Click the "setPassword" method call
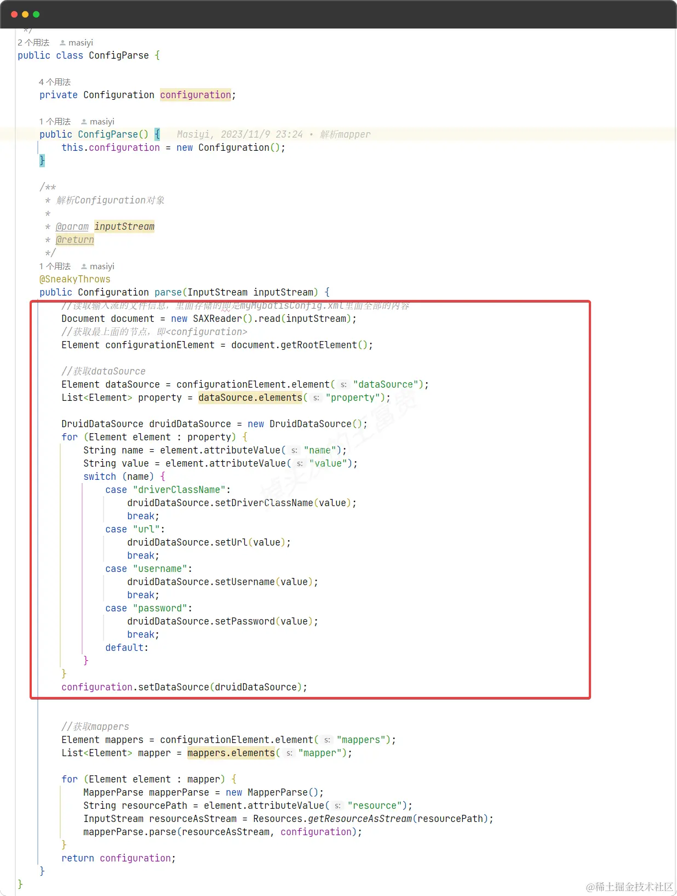677x896 pixels. tap(245, 621)
